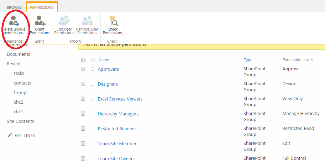Click the Edit permission level text
Image resolution: width=325 pixels, height=163 pixels.
pos(286,143)
